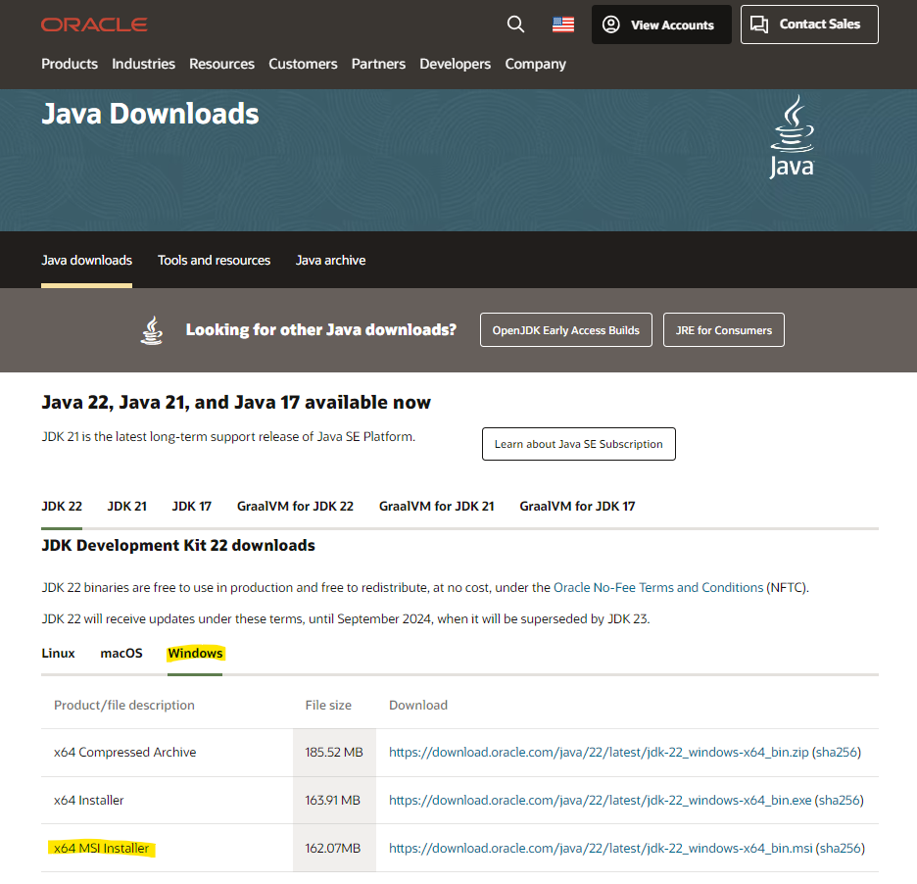
Task: Open sha256 link for msi installer
Action: tap(841, 849)
